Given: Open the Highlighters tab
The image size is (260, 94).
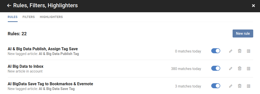Looking at the screenshot, I should pos(51,17).
